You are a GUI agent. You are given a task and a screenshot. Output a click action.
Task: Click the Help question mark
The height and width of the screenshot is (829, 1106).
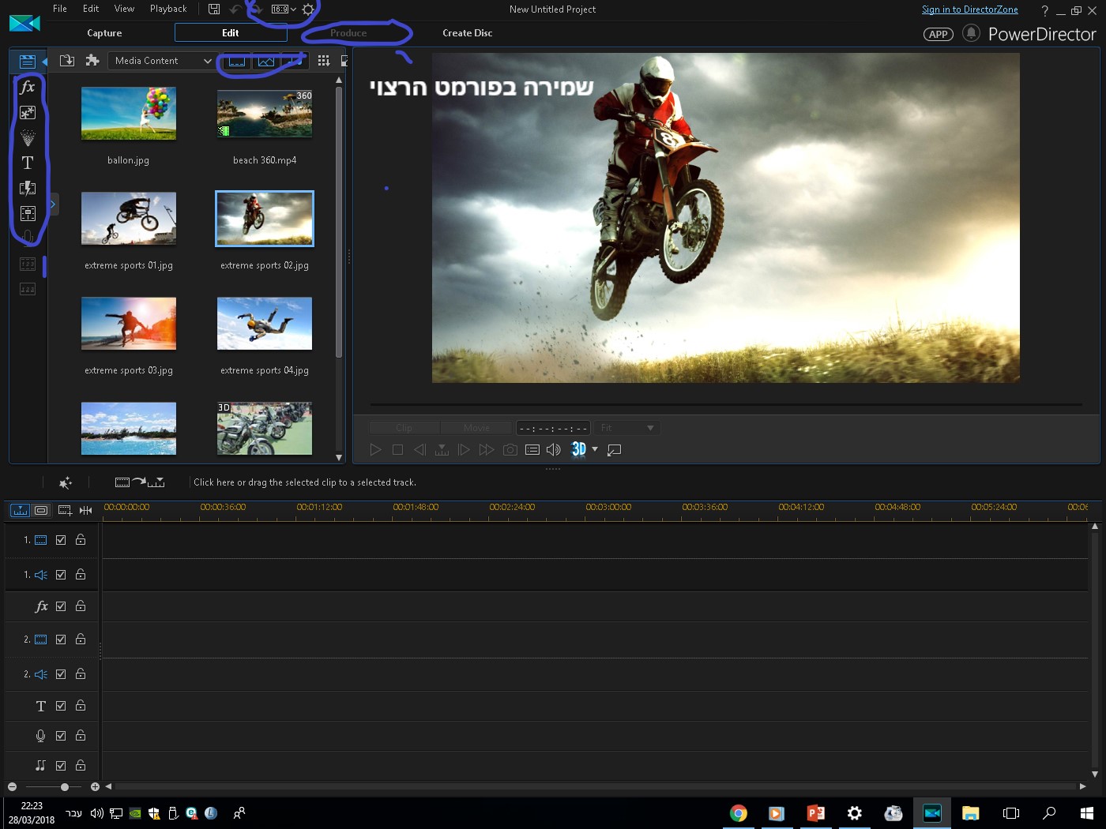click(1044, 10)
